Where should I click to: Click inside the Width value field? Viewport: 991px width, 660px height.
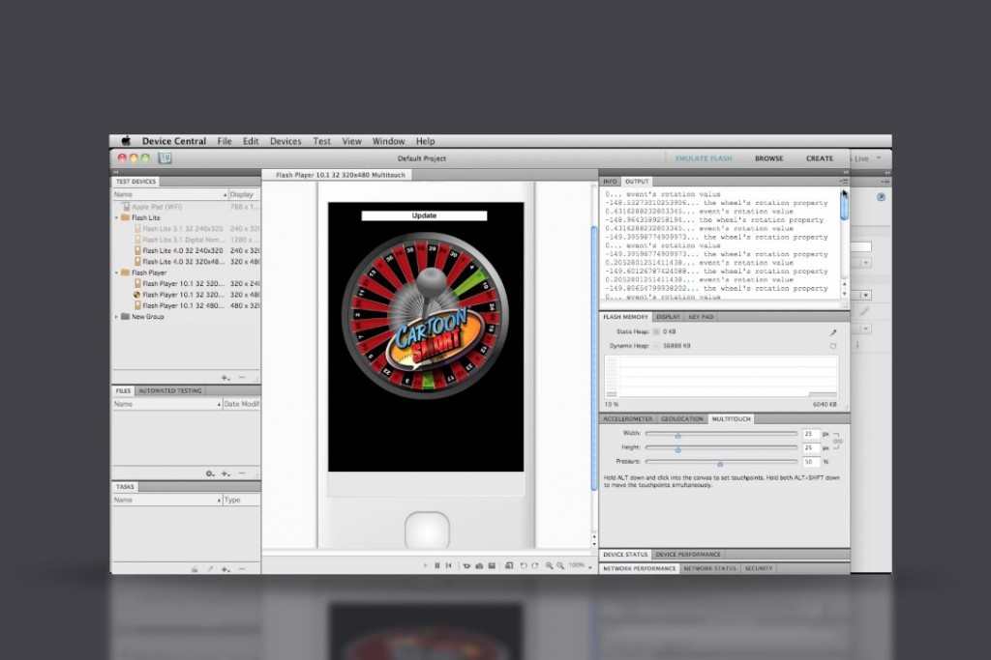click(811, 434)
